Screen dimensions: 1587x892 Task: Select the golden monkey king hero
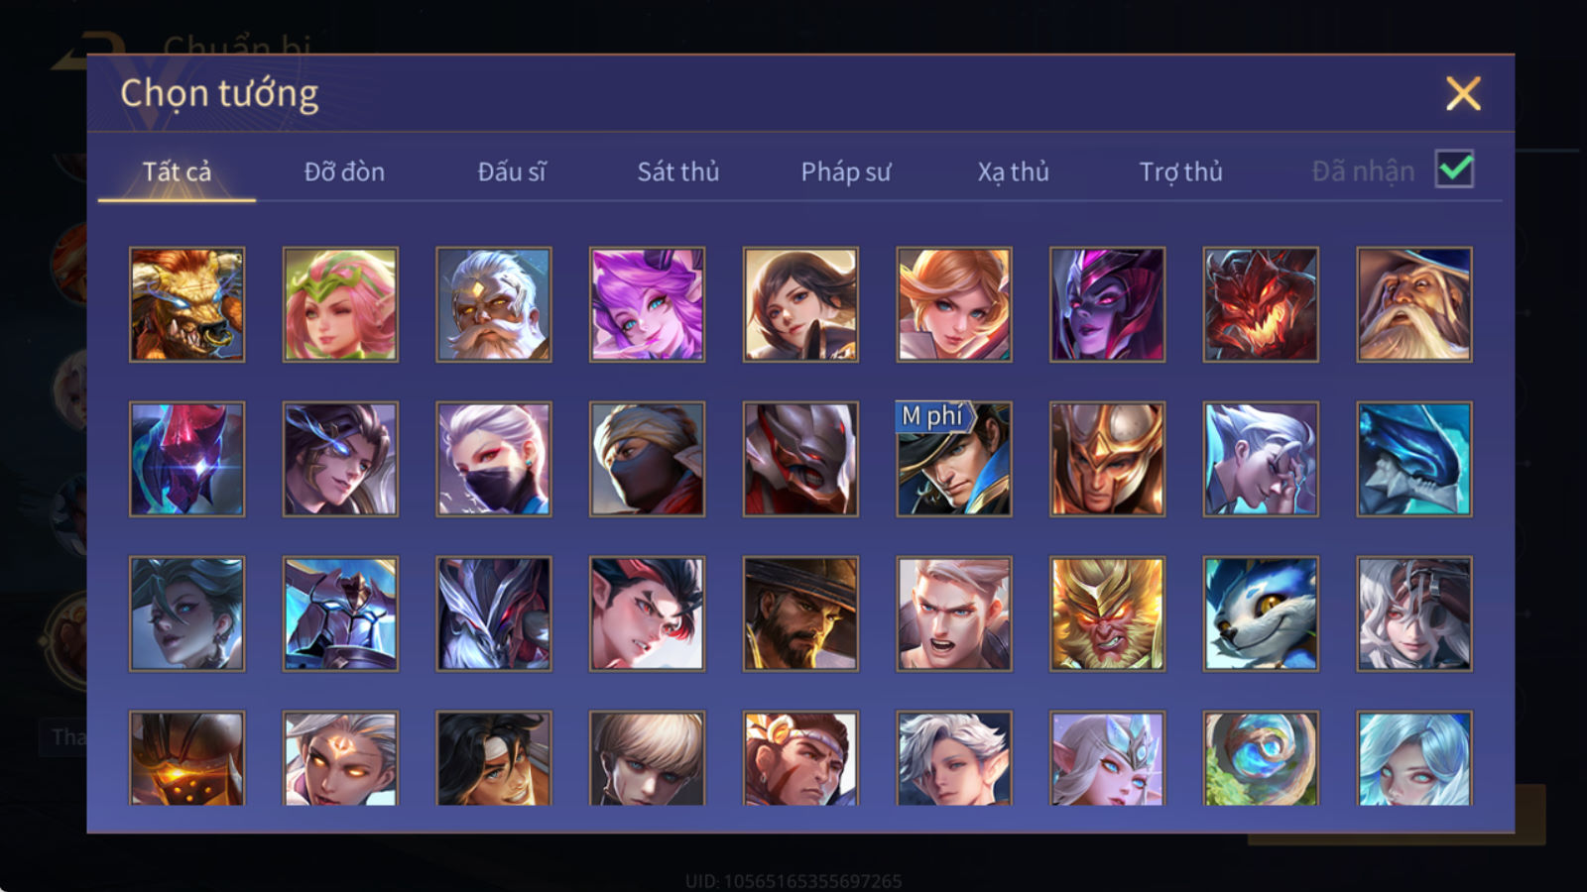point(1107,613)
